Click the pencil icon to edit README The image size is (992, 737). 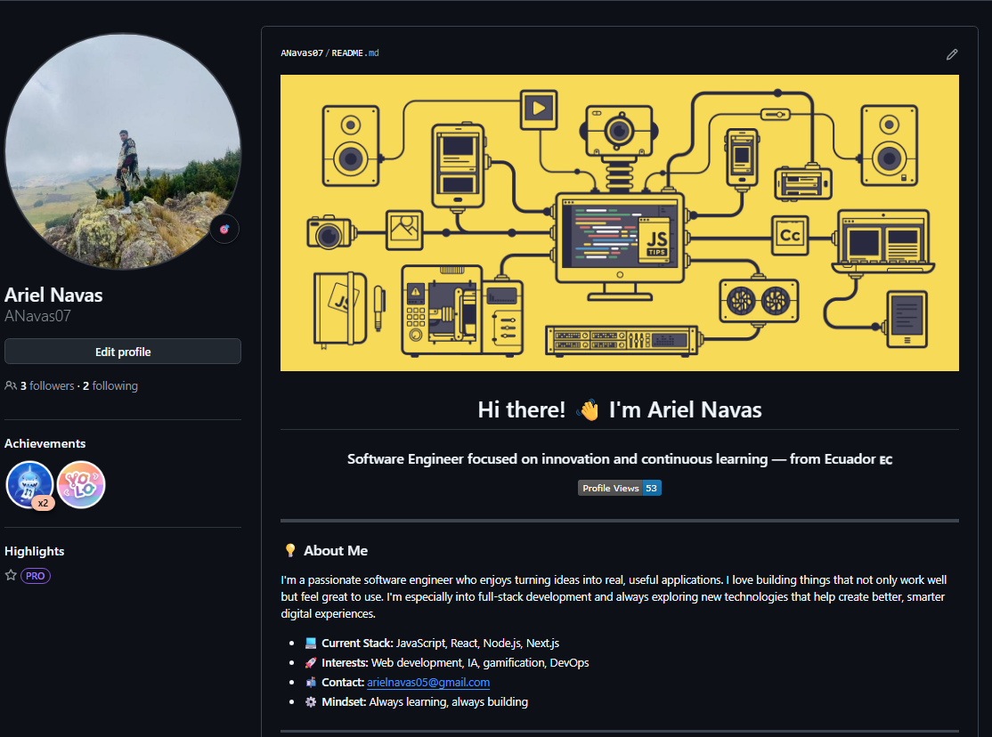click(x=952, y=54)
